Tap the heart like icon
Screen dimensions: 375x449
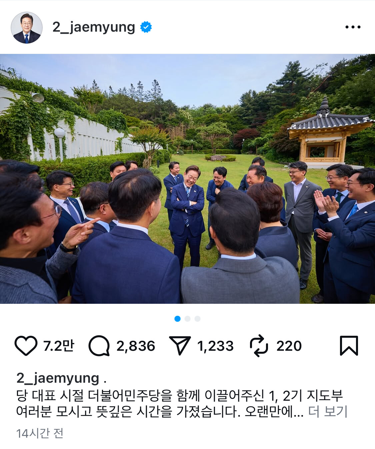(26, 346)
